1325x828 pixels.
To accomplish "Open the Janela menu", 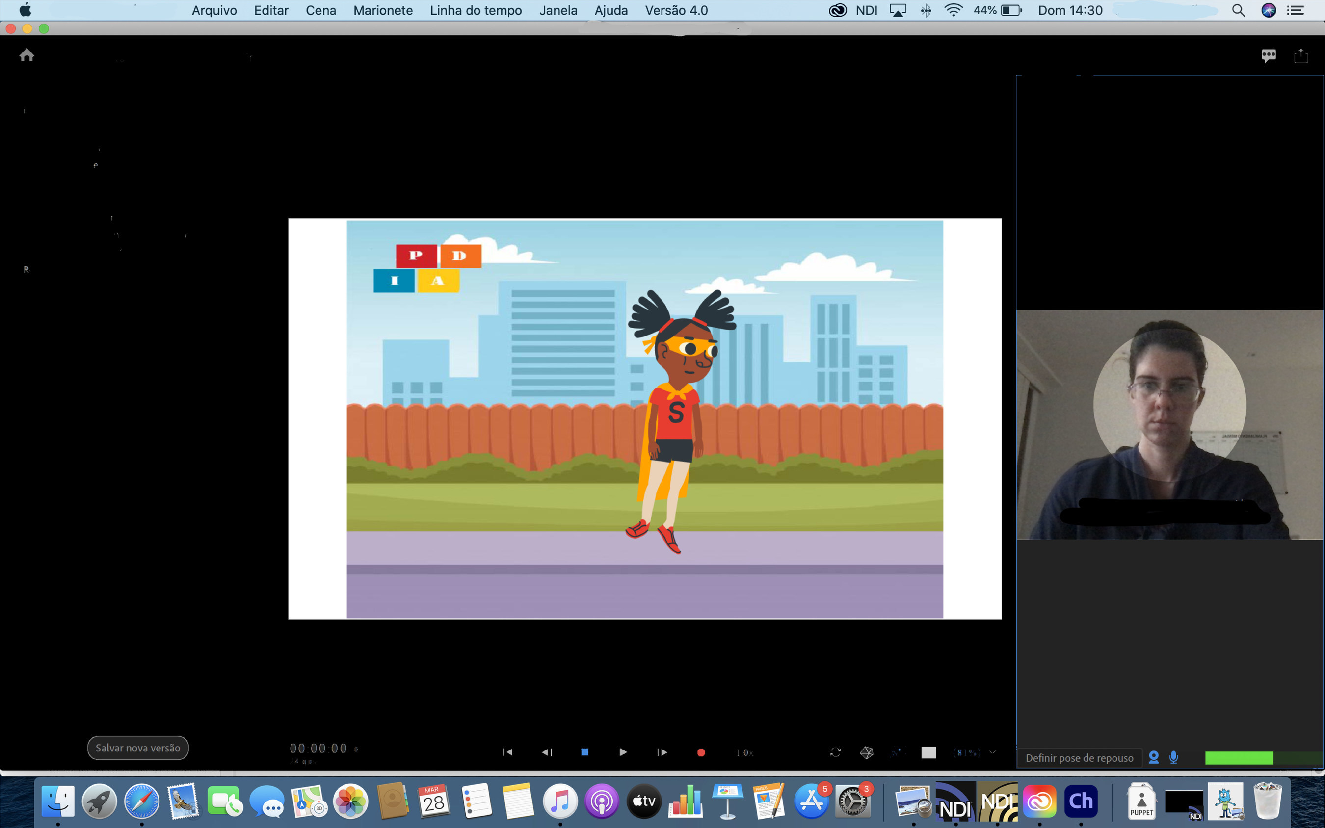I will tap(558, 10).
